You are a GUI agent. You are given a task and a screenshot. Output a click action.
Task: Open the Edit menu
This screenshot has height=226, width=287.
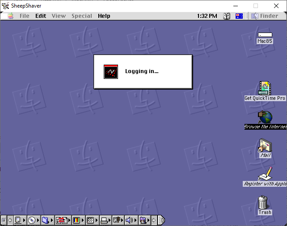(x=41, y=16)
